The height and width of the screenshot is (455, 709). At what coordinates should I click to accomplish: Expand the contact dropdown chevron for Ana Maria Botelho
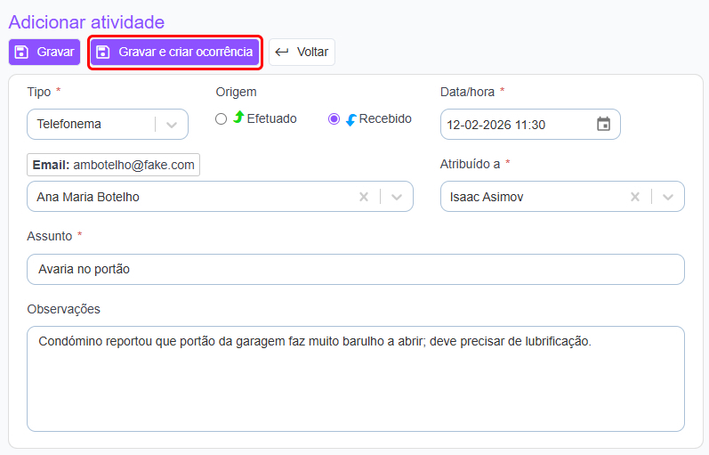coord(397,197)
